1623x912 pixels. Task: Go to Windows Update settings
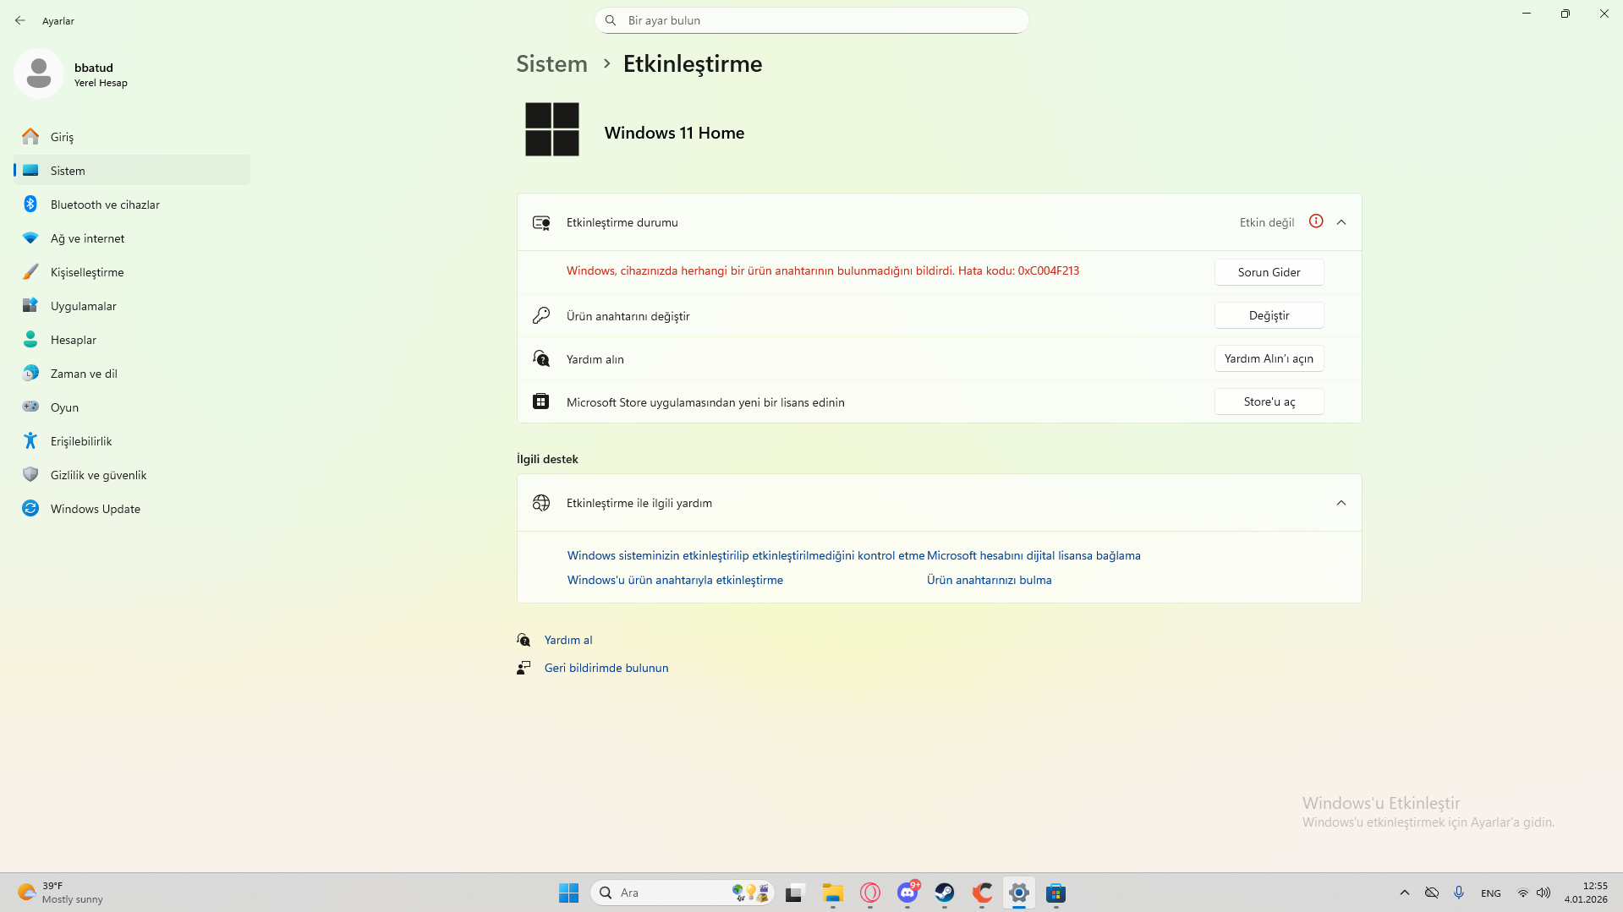click(132, 508)
